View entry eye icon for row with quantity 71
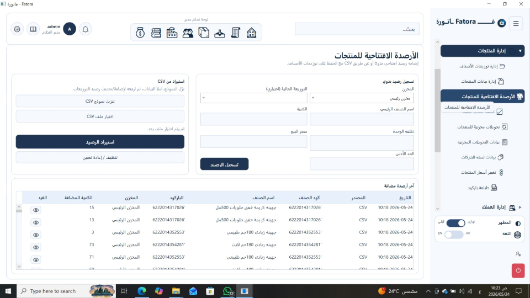This screenshot has height=298, width=530. (35, 259)
